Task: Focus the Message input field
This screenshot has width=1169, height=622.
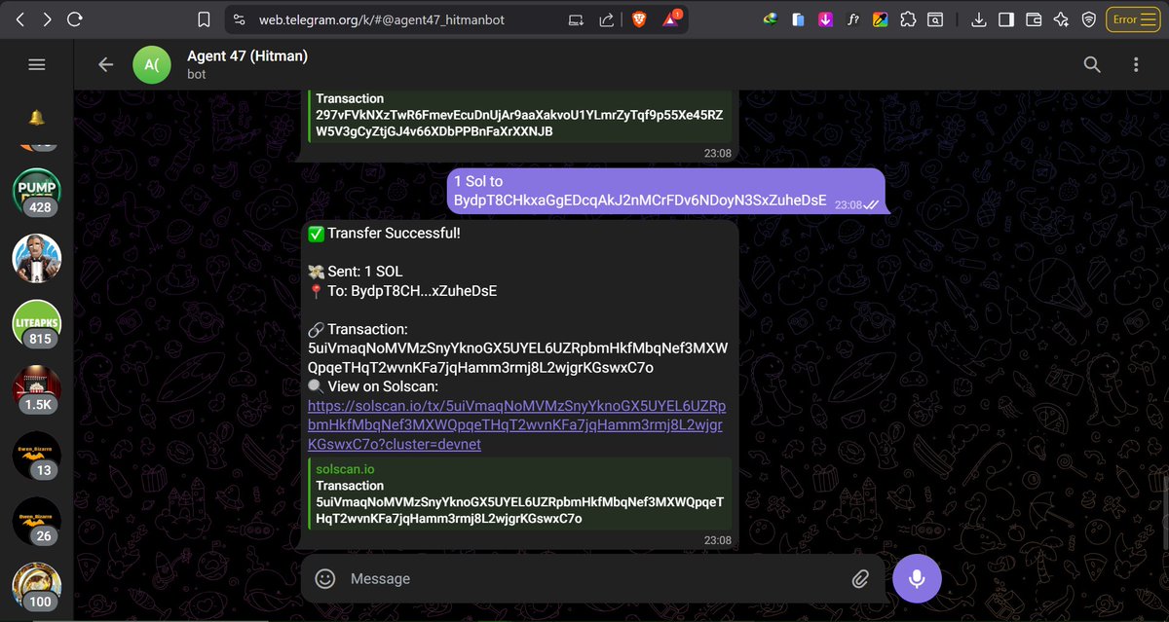Action: click(x=592, y=578)
